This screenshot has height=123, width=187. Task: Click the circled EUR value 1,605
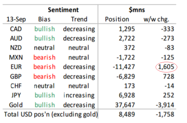[x=166, y=67]
